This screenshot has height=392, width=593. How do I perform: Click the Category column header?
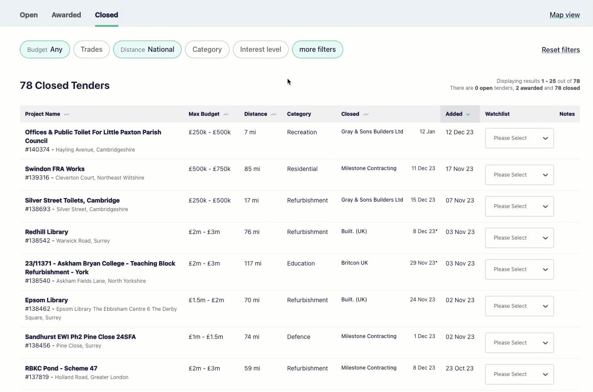(299, 114)
